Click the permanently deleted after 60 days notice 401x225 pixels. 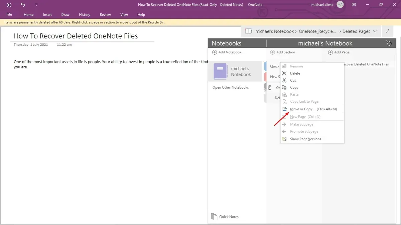(85, 22)
